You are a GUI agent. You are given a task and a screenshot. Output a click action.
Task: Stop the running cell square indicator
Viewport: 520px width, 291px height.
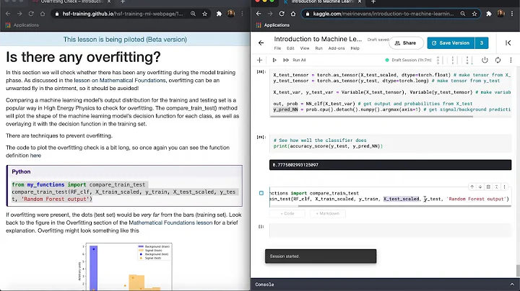pyautogui.click(x=261, y=193)
